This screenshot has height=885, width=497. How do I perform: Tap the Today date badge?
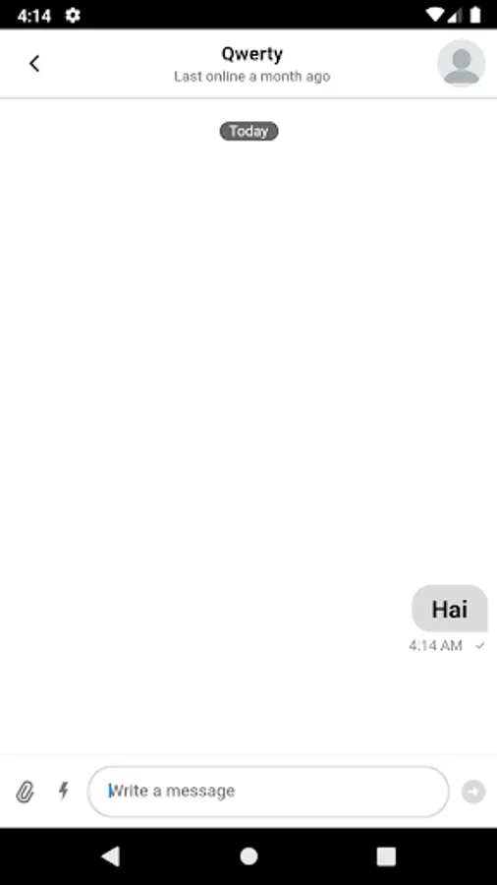click(248, 131)
